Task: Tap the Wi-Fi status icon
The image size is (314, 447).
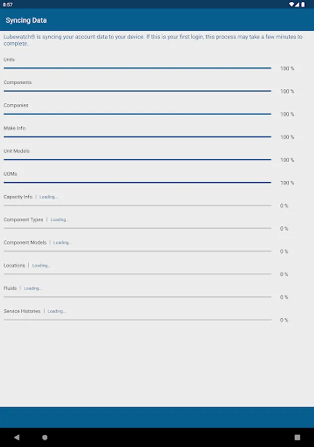Action: [291, 4]
